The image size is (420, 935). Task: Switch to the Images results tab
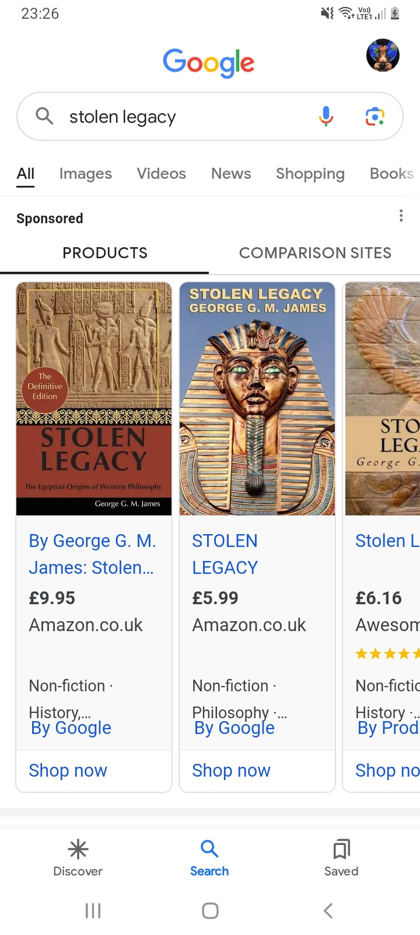(x=85, y=174)
